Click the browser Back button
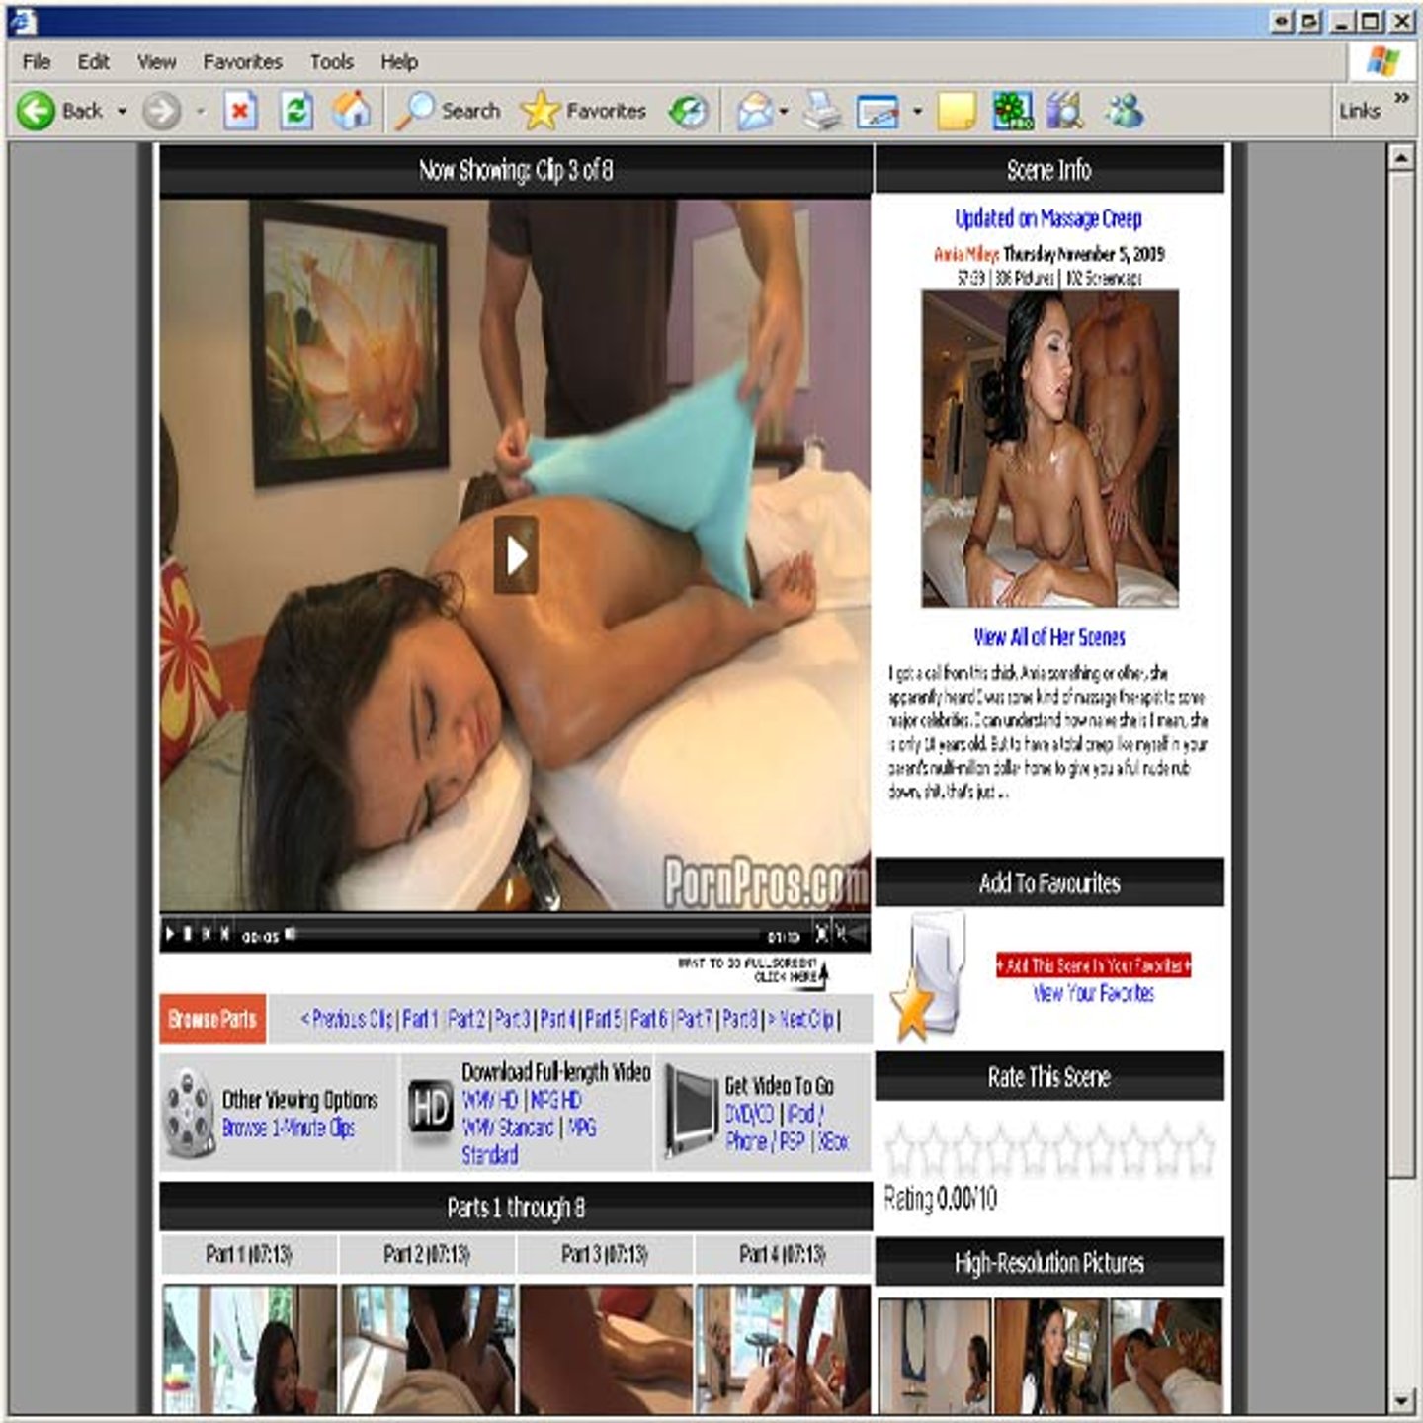The height and width of the screenshot is (1423, 1423). tap(60, 111)
